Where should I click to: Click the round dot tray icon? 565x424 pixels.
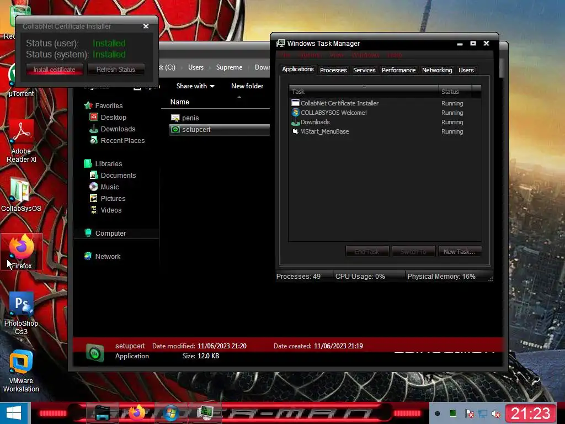[x=437, y=414]
